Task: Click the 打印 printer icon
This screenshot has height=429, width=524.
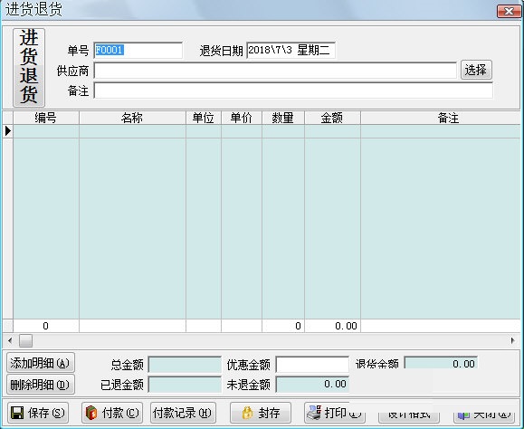Action: 313,413
